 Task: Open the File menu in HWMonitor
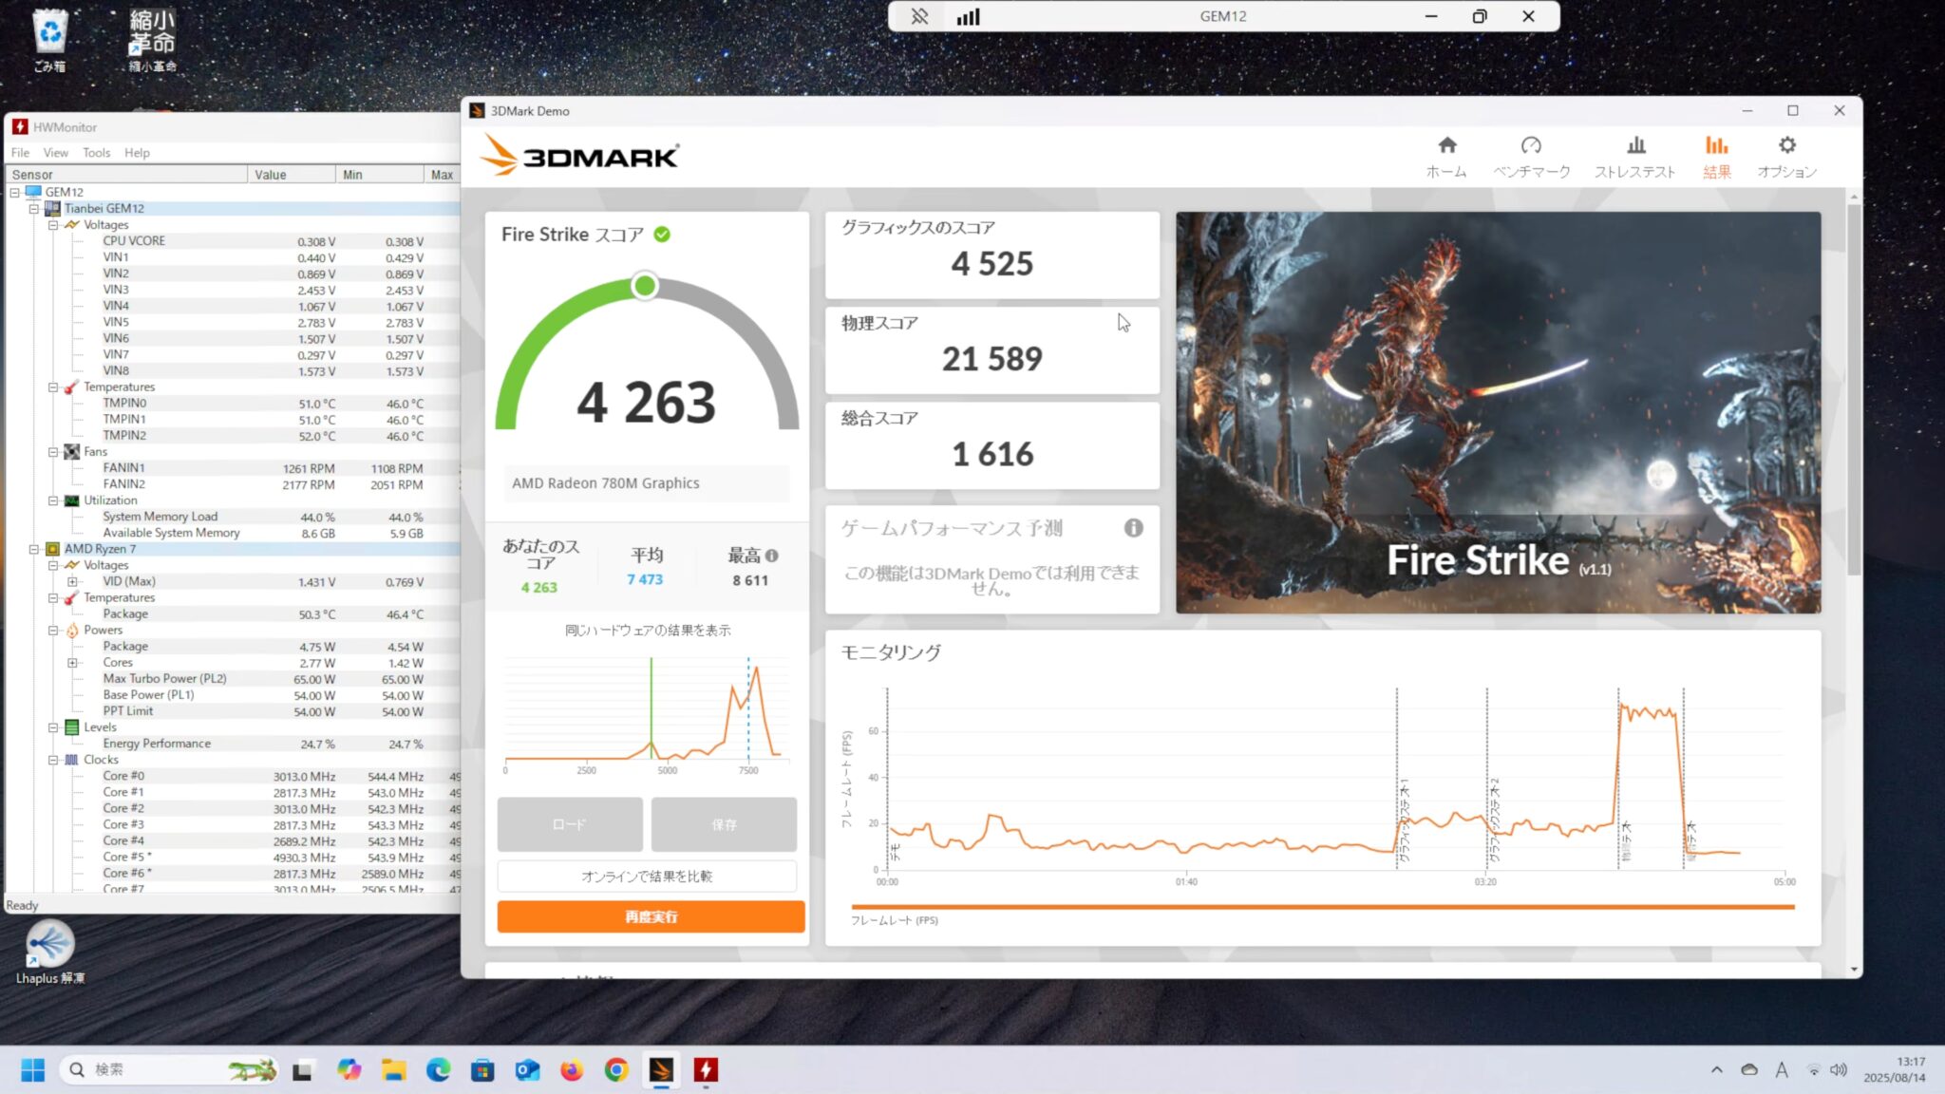(x=20, y=152)
